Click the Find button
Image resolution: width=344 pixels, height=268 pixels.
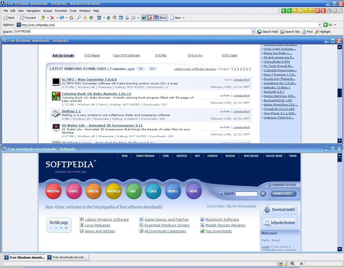click(x=307, y=32)
